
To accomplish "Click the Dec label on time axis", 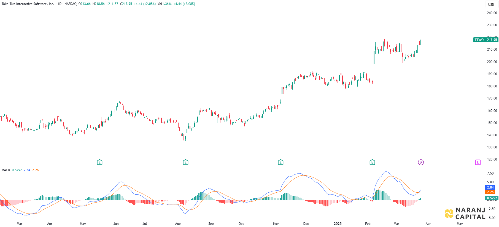I will [x=306, y=224].
